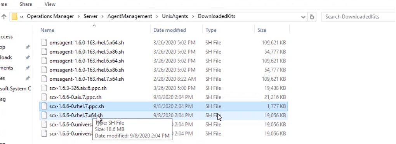
Task: Click the folder icon in address bar
Action: (15, 17)
